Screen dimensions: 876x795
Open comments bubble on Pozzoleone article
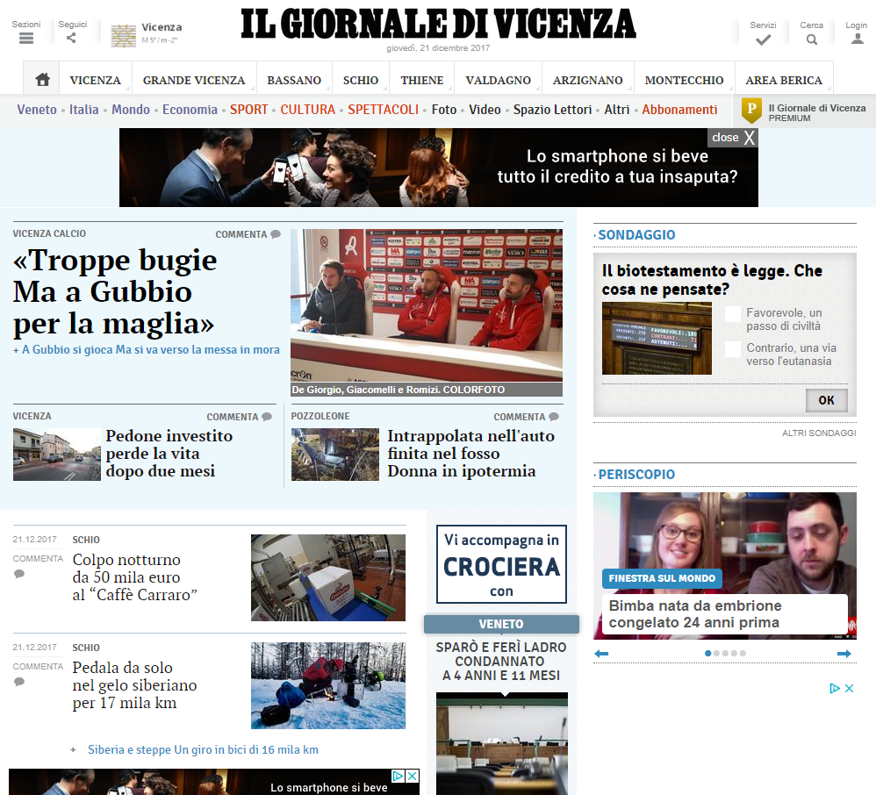[x=554, y=417]
